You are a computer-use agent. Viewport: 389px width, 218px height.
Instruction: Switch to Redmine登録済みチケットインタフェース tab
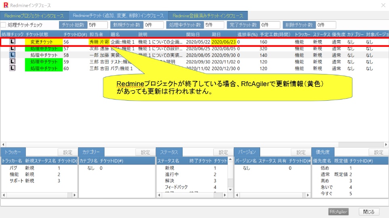(208, 16)
